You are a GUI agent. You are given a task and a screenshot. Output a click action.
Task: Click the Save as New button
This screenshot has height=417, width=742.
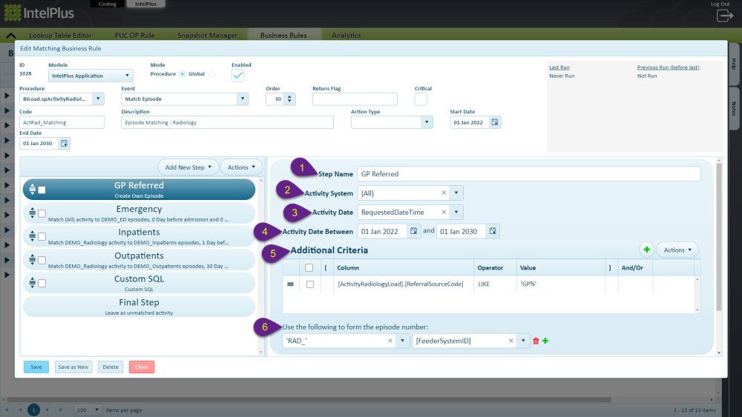pyautogui.click(x=73, y=367)
